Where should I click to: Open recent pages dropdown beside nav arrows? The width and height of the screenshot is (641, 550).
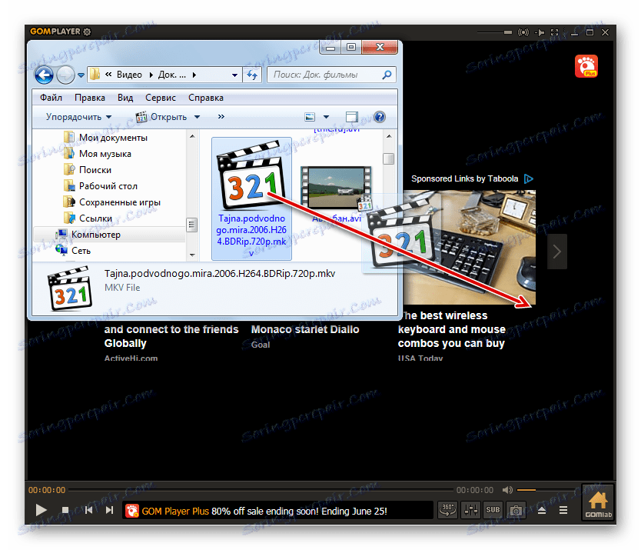coord(81,75)
